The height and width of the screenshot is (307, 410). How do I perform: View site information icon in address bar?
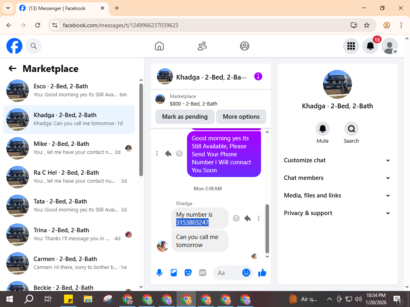pyautogui.click(x=54, y=25)
